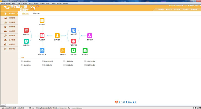Open the orange 机构分区 org-chart icon
This screenshot has width=201, height=109.
tap(63, 50)
